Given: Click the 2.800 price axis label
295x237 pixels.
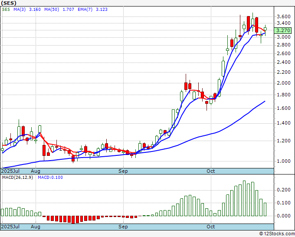Looking at the screenshot, I should pos(284,45).
